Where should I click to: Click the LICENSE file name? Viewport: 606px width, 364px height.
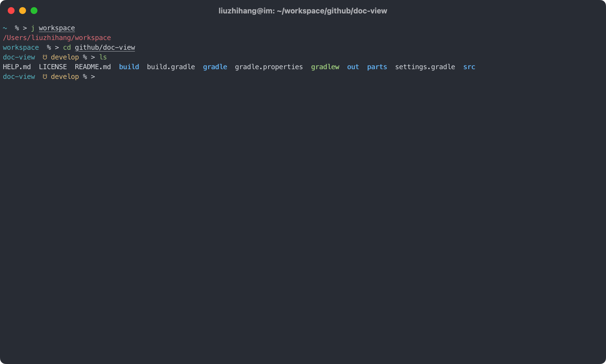pyautogui.click(x=53, y=67)
